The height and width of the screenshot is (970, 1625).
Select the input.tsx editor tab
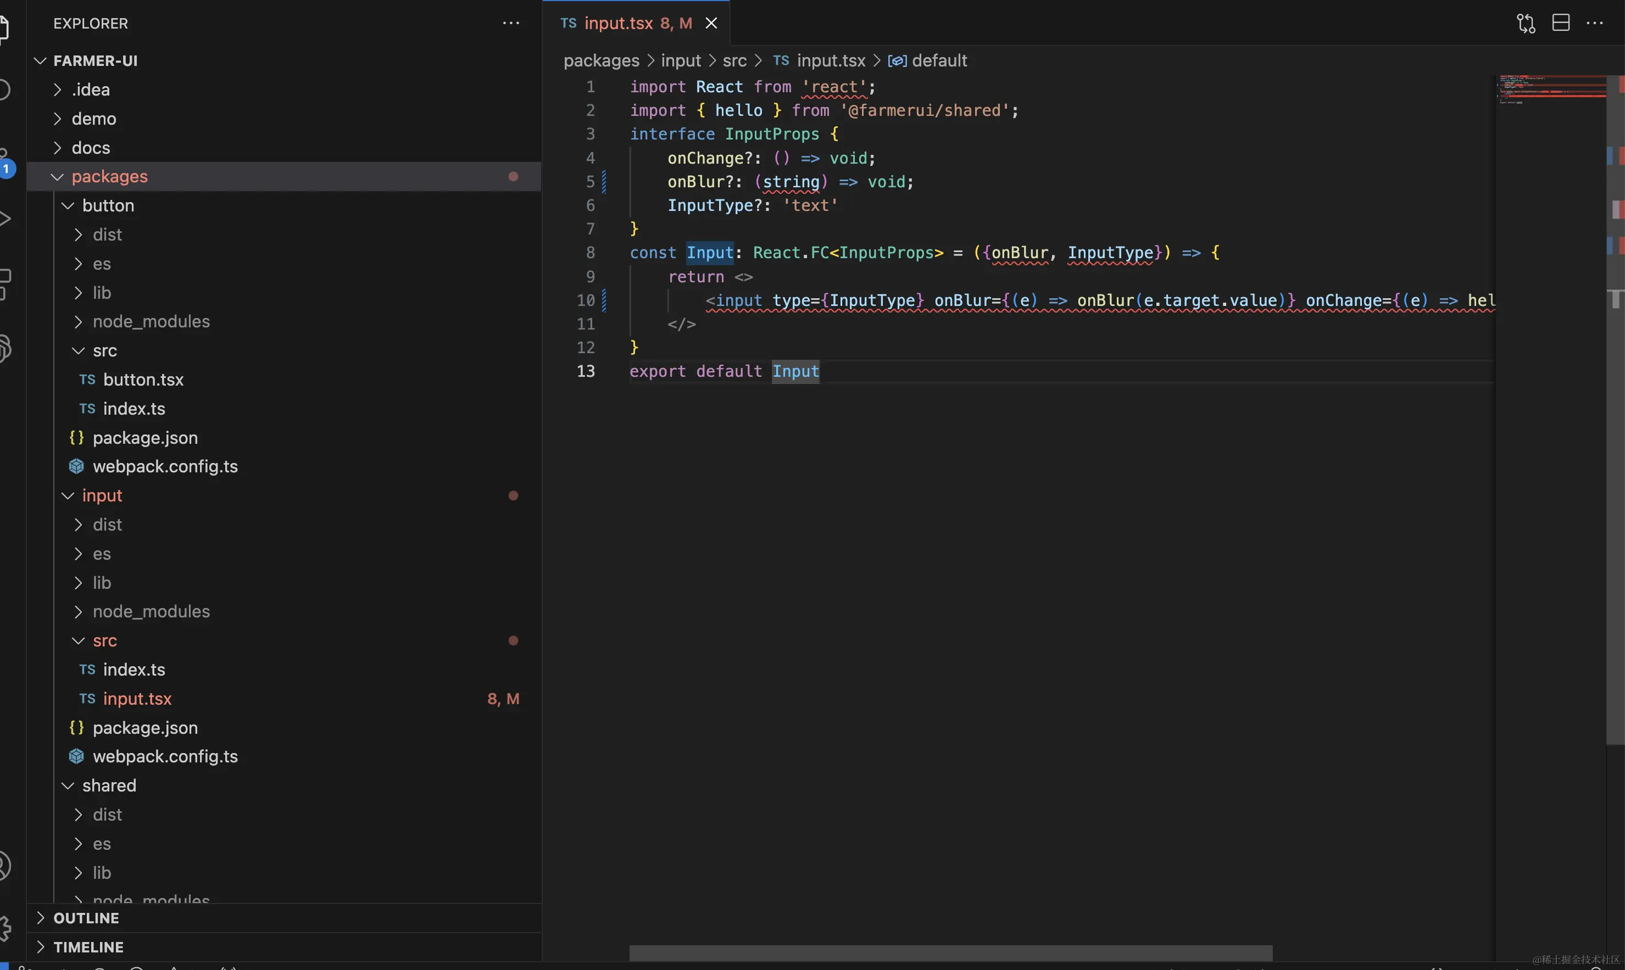636,24
